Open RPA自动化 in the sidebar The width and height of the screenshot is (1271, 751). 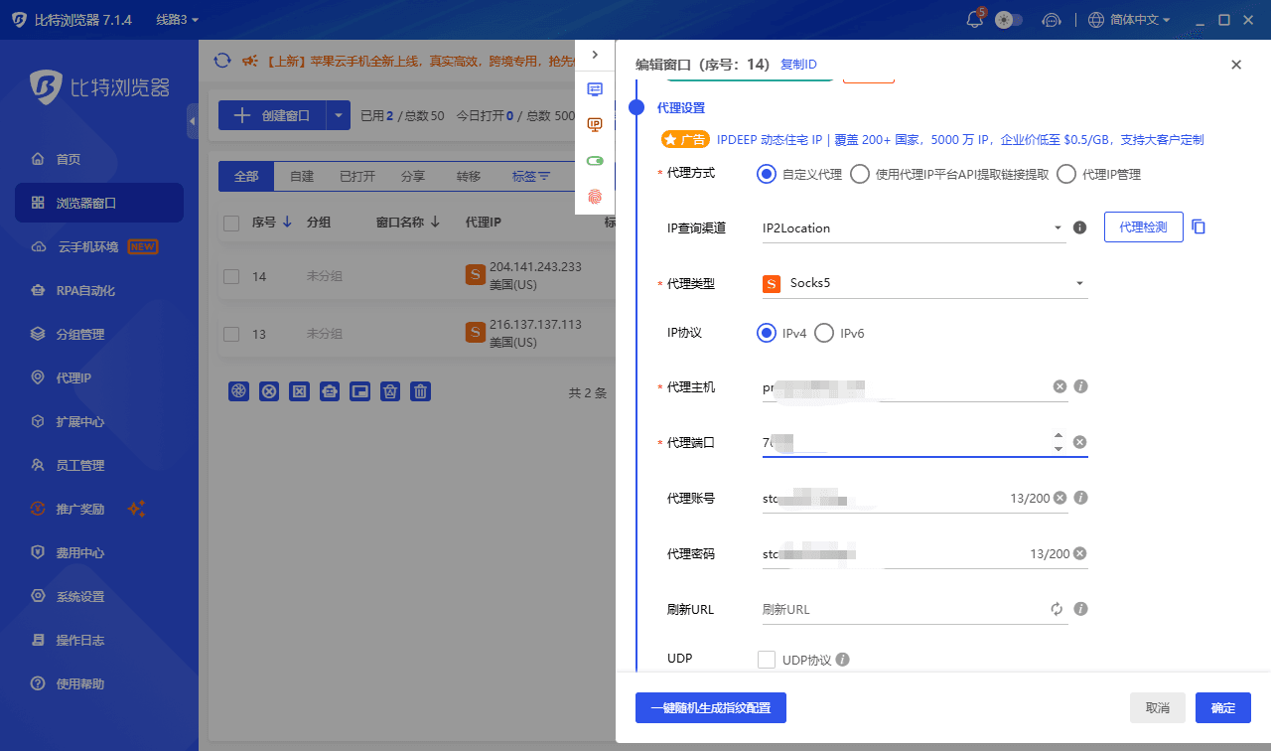[x=99, y=290]
